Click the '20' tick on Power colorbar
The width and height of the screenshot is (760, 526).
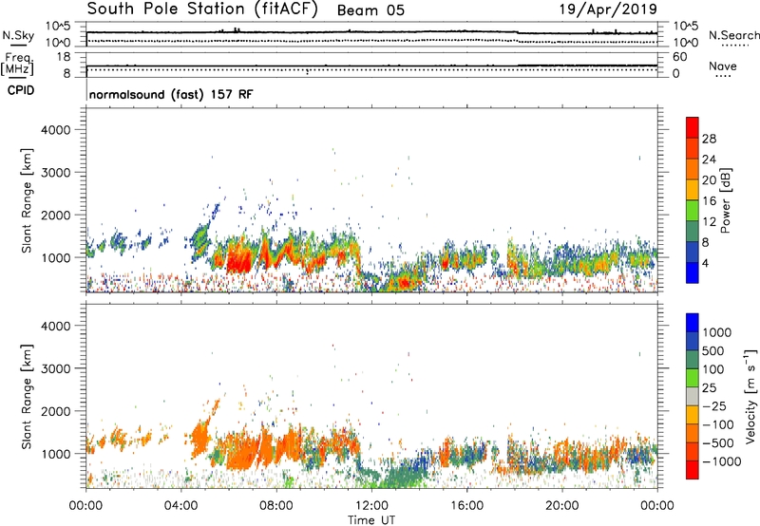point(709,180)
